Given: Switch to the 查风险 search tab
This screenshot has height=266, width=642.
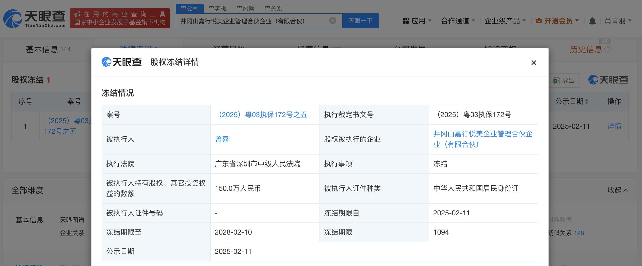Looking at the screenshot, I should tap(245, 9).
